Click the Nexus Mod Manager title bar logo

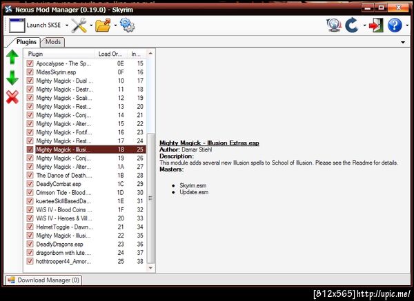click(x=8, y=9)
